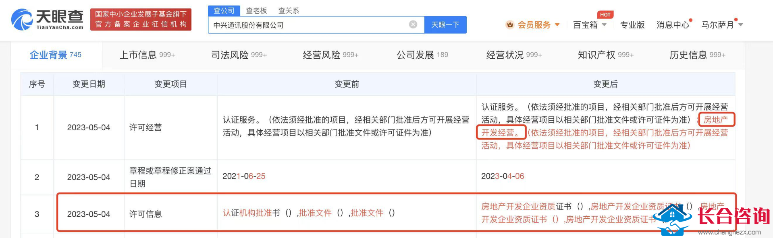Click the 变更后 column header
Viewport: 773px width, 238px height.
606,84
